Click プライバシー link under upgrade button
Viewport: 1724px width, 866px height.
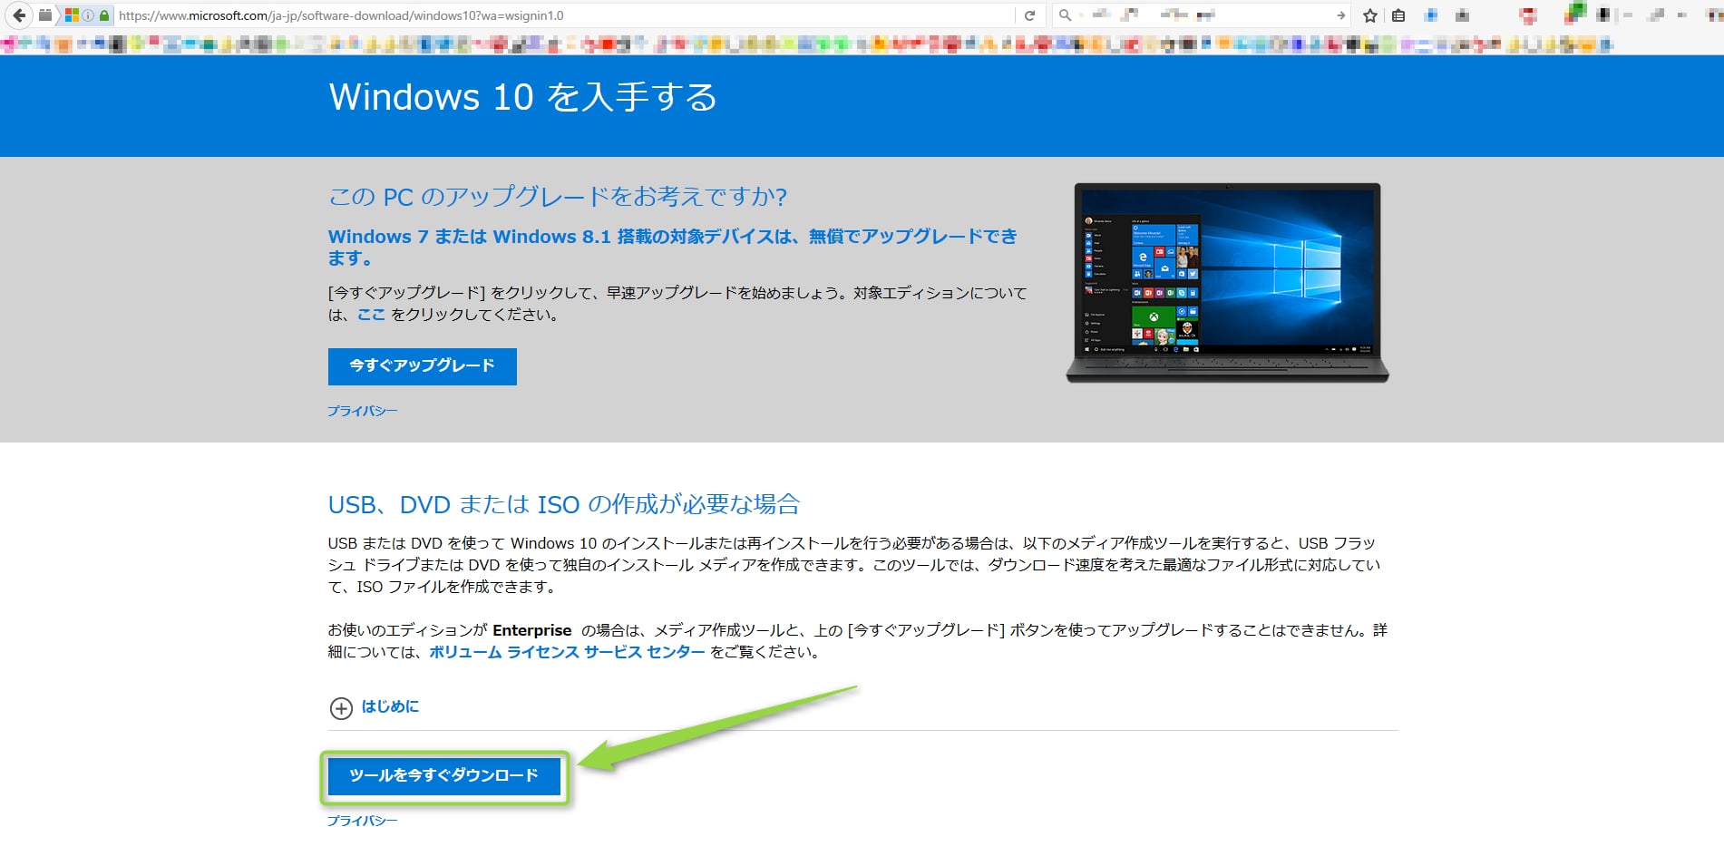click(x=362, y=411)
